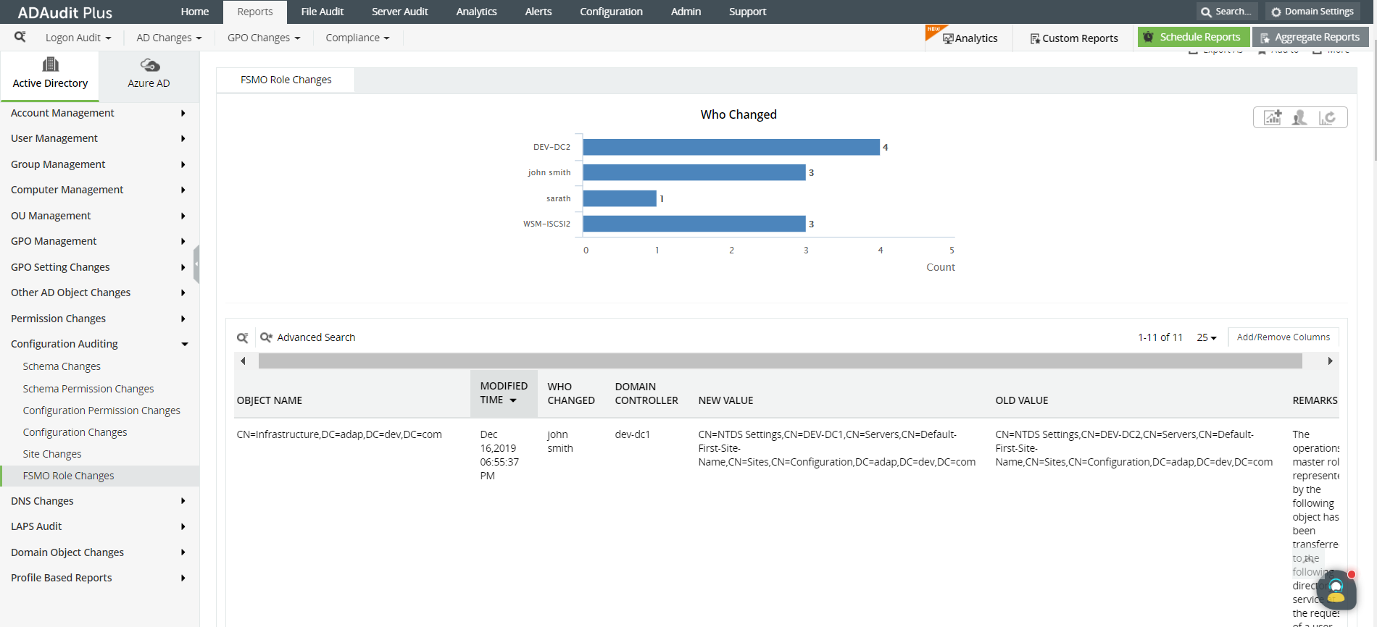1377x627 pixels.
Task: Click the reports search icon in sub-navigation bar
Action: tap(20, 37)
